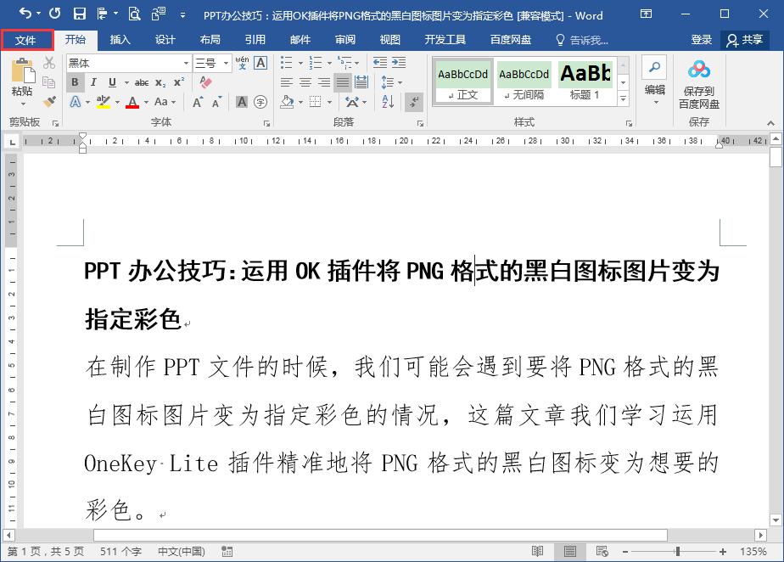Grow font size button
This screenshot has height=562, width=784.
pyautogui.click(x=198, y=102)
